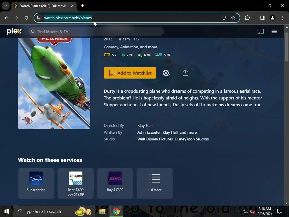Bookmark this page with the star icon
This screenshot has width=289, height=217.
point(233,18)
